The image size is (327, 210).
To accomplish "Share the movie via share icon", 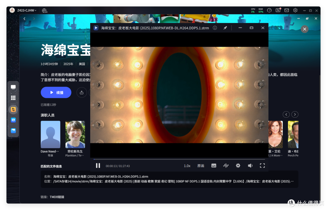I will 81,92.
